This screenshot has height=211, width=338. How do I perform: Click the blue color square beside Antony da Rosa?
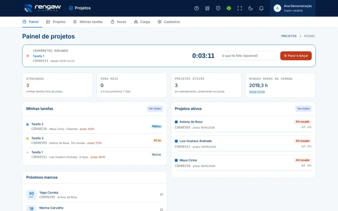pyautogui.click(x=176, y=122)
